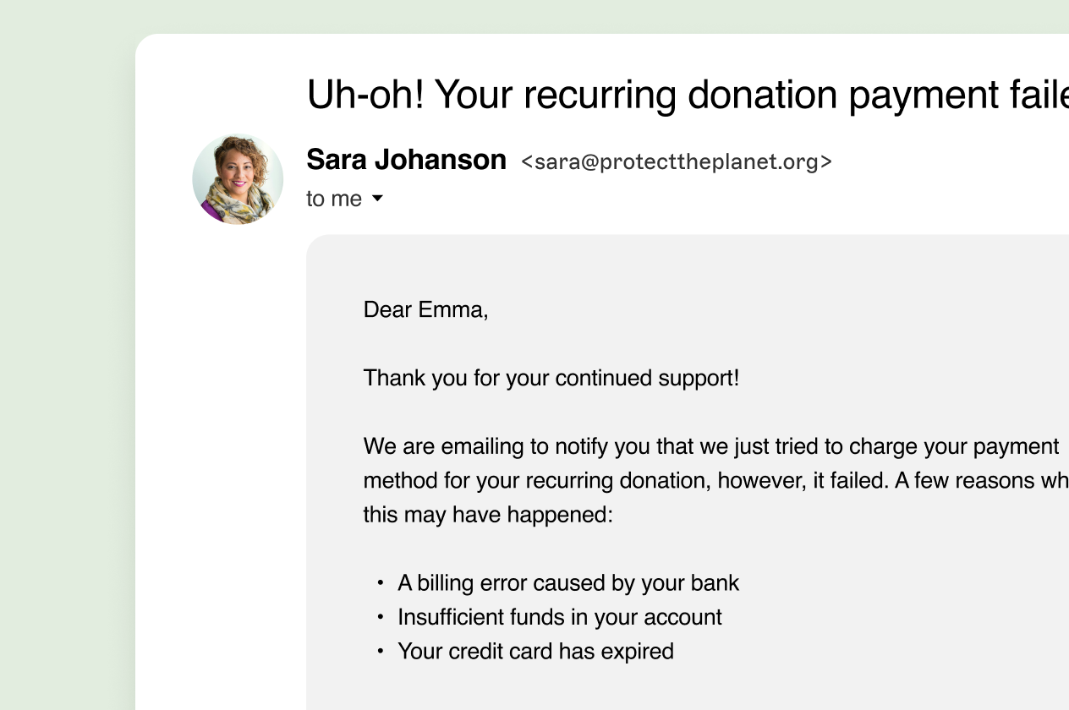Click the bullet dot before "A billing error"

[381, 583]
